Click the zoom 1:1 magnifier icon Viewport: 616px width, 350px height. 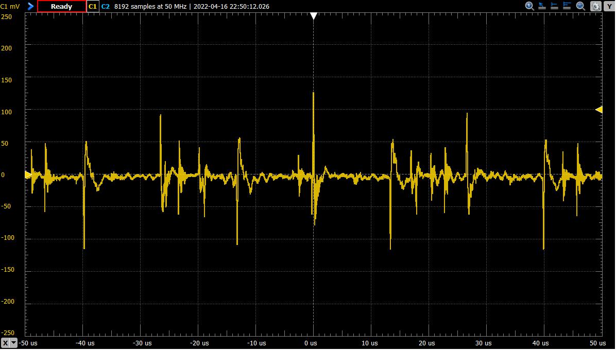[529, 6]
